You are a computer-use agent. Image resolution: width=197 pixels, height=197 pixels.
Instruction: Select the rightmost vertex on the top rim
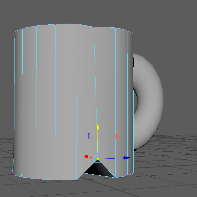[x=133, y=34]
